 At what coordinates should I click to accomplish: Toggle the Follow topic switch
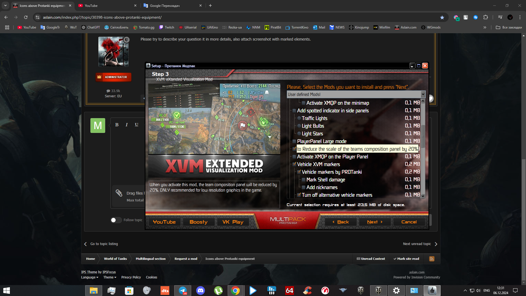[116, 220]
